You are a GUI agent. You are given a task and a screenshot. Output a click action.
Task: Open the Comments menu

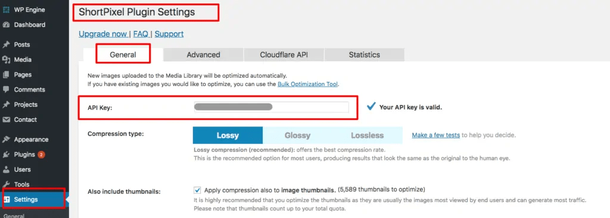pyautogui.click(x=30, y=90)
